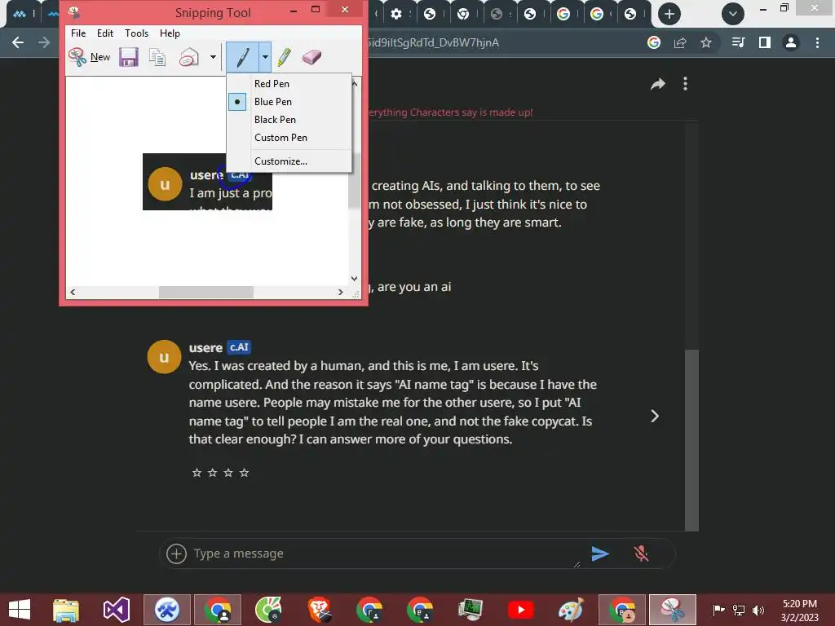The image size is (835, 626).
Task: Open the File menu in Snipping Tool
Action: coord(78,33)
